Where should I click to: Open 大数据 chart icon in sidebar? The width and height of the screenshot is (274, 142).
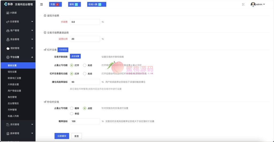8,13
